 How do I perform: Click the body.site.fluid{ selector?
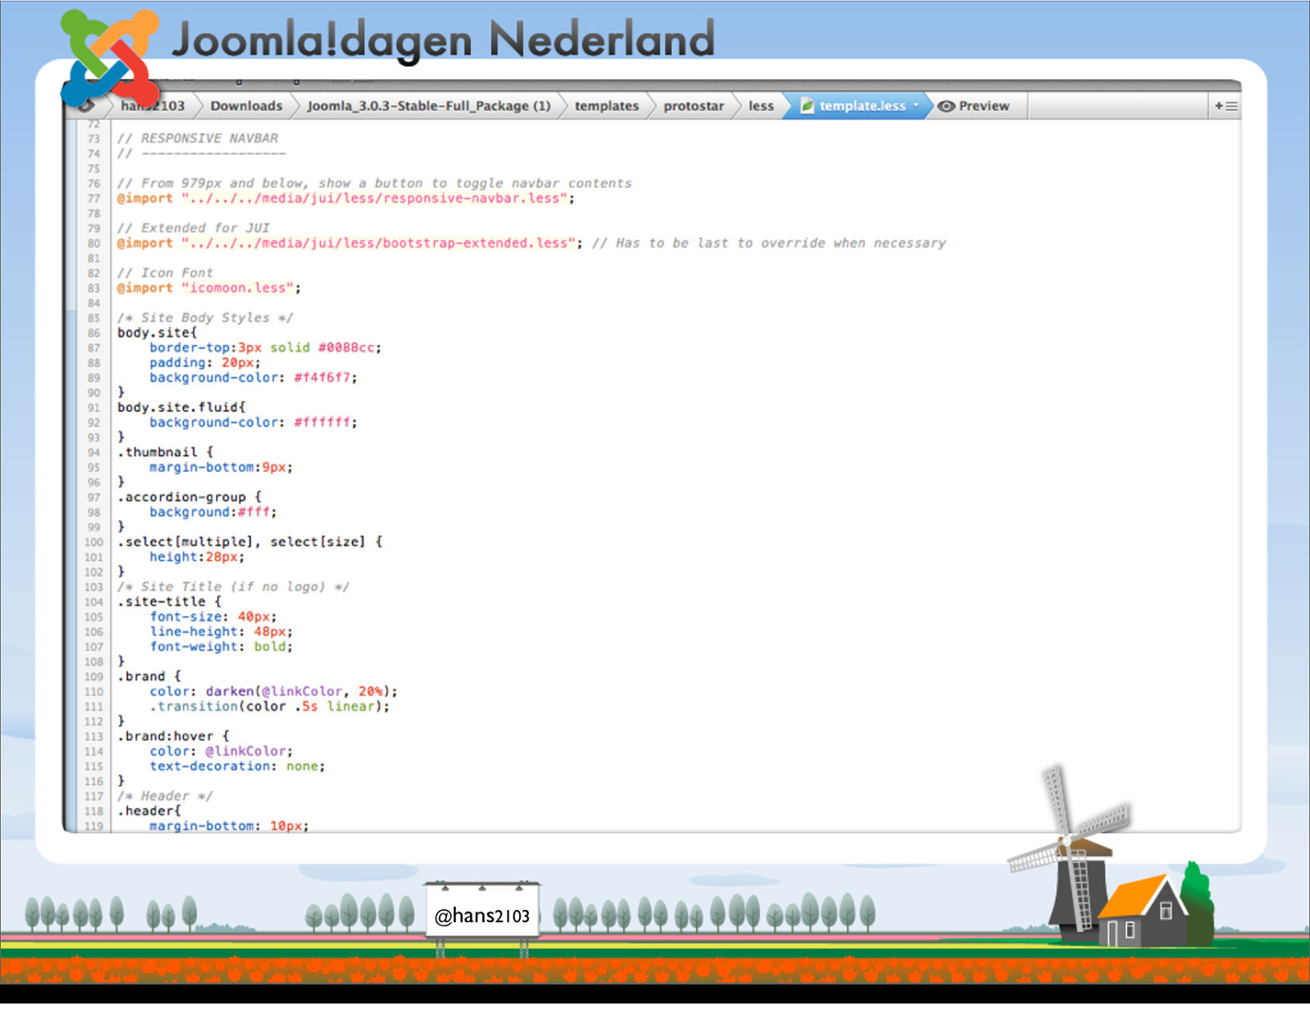182,407
